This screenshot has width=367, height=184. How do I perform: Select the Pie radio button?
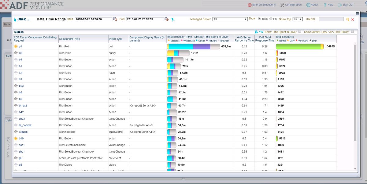coord(271,19)
